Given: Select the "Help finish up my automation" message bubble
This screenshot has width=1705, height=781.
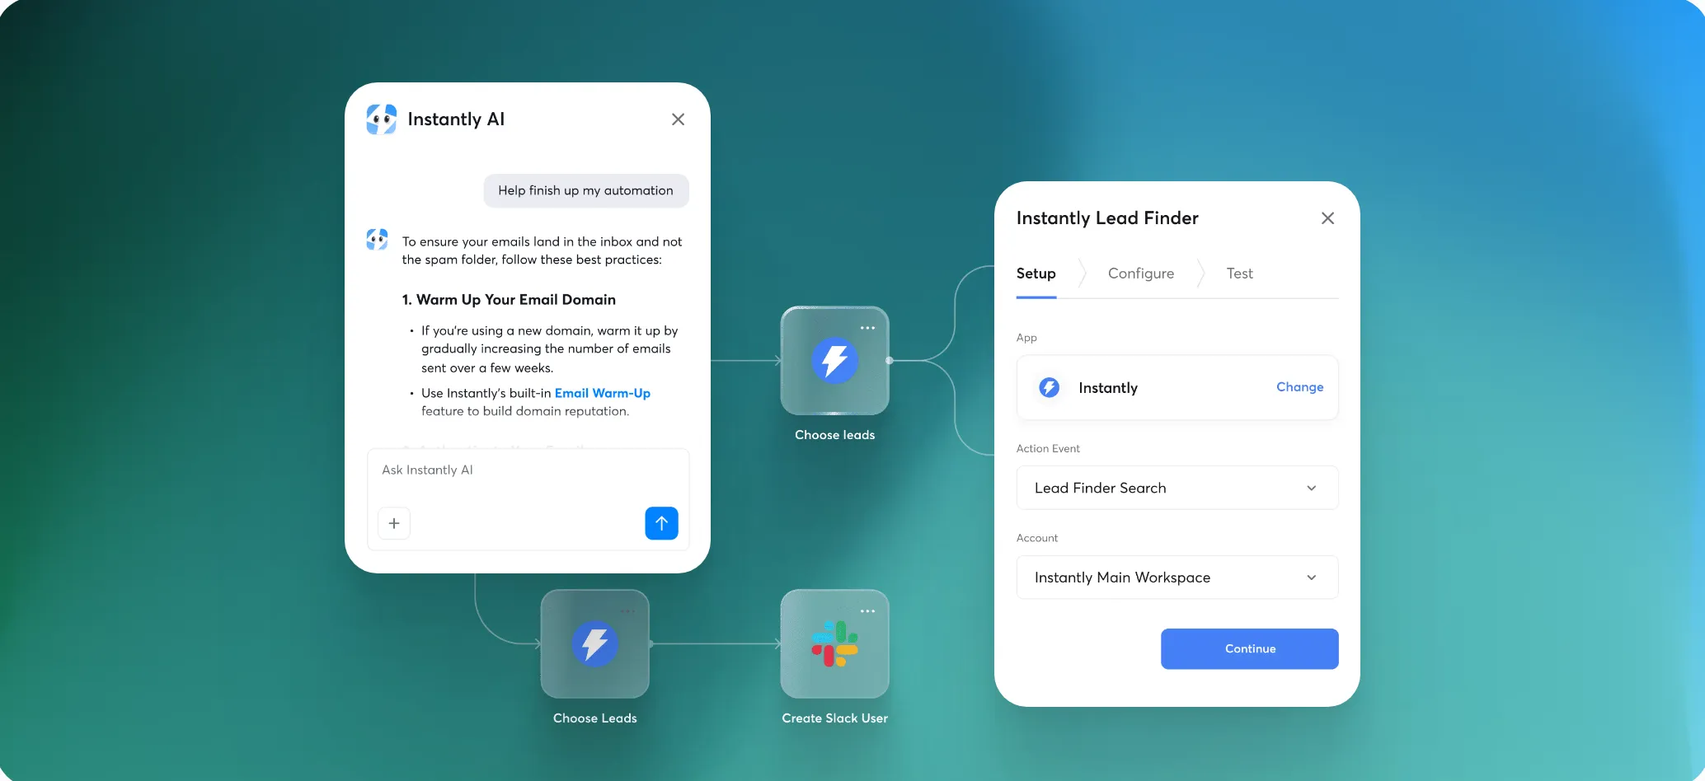Looking at the screenshot, I should (x=586, y=190).
